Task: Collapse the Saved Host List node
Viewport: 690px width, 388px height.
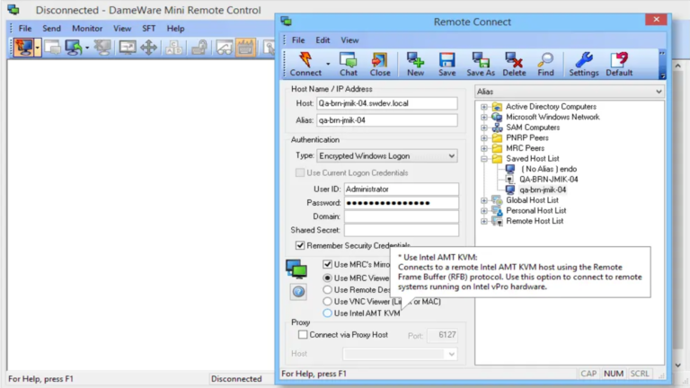Action: [484, 159]
